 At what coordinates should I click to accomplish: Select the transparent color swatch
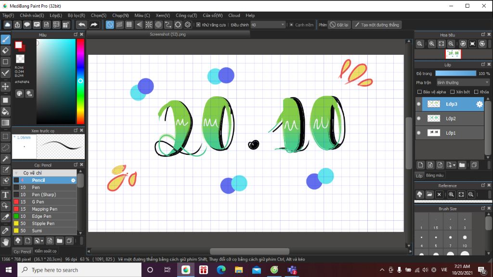point(20,59)
